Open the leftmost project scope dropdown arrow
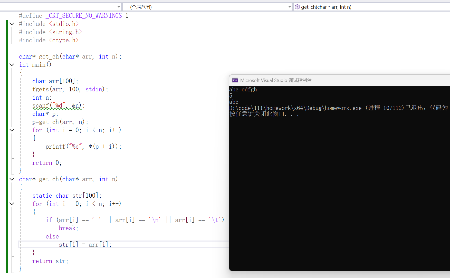This screenshot has width=450, height=278. pyautogui.click(x=119, y=7)
